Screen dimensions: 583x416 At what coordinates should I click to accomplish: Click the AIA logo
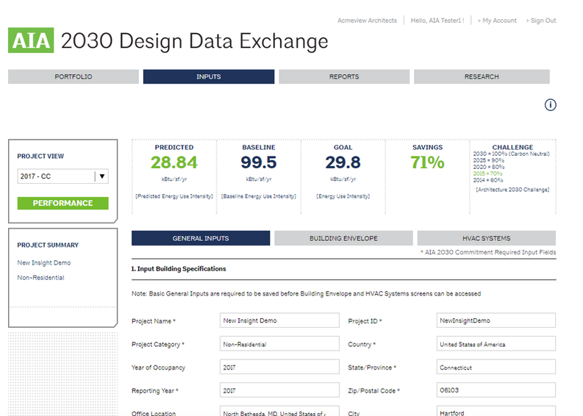pyautogui.click(x=31, y=40)
